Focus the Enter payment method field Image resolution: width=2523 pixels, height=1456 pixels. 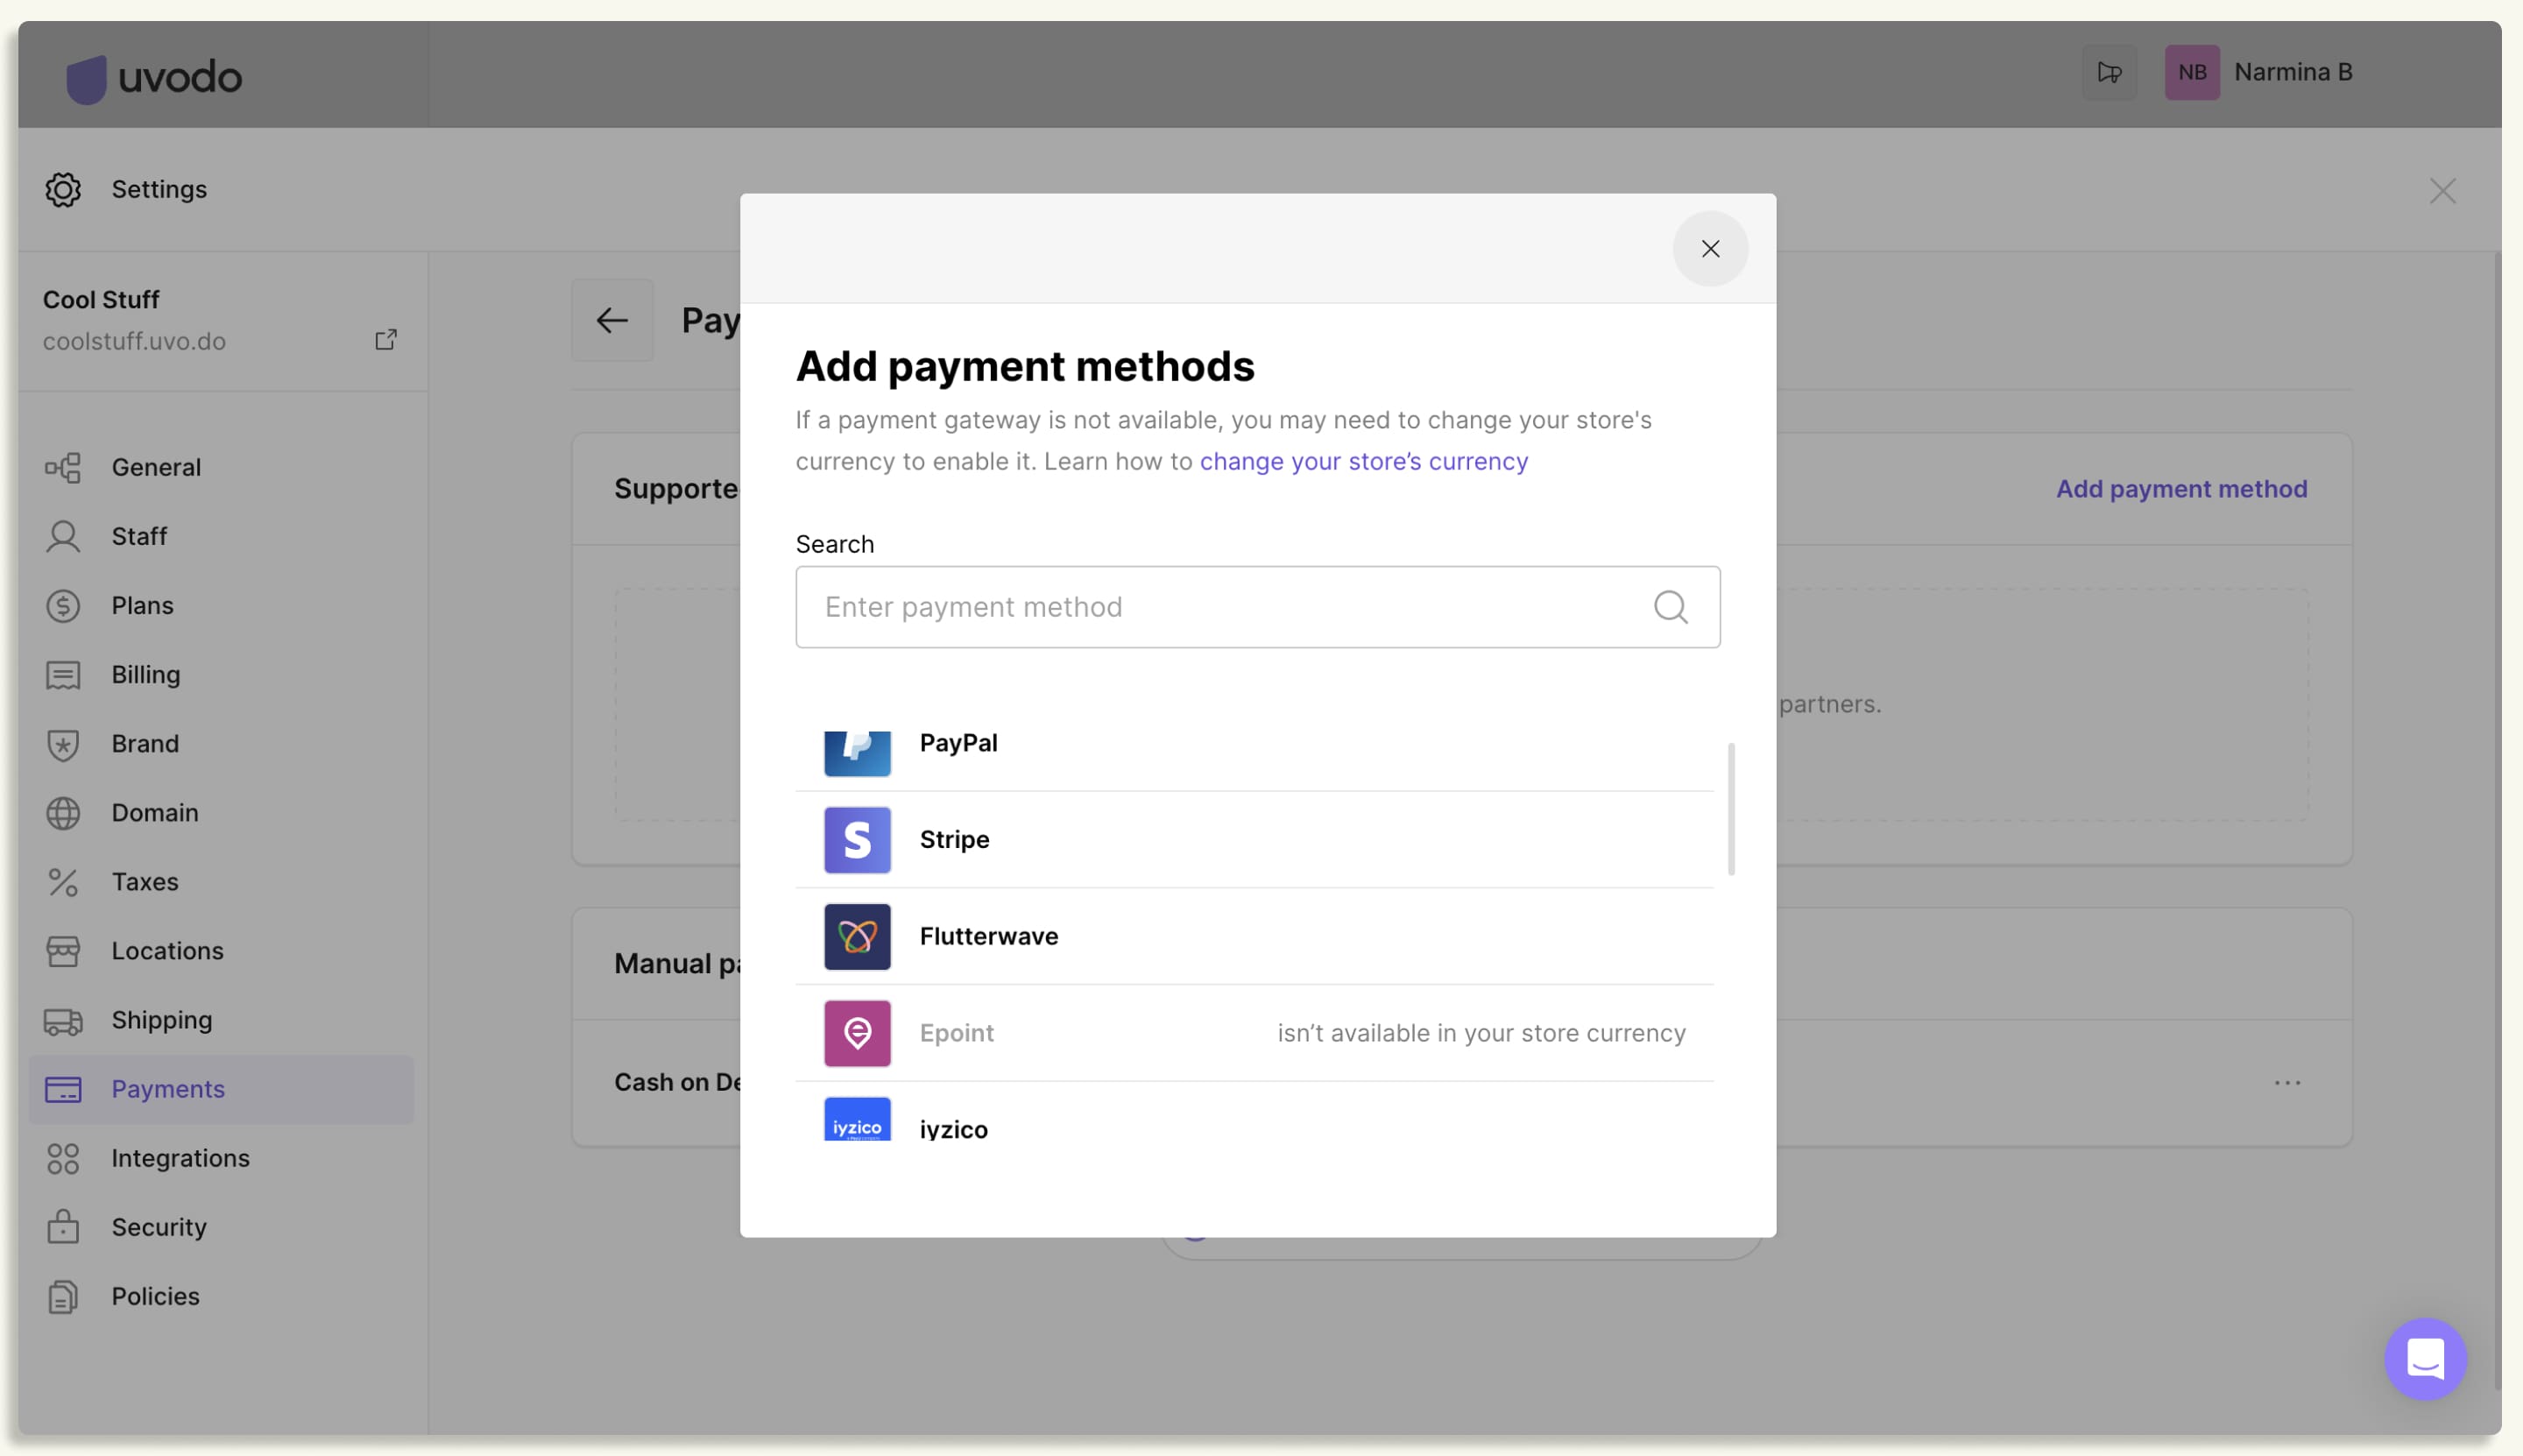tap(1220, 607)
